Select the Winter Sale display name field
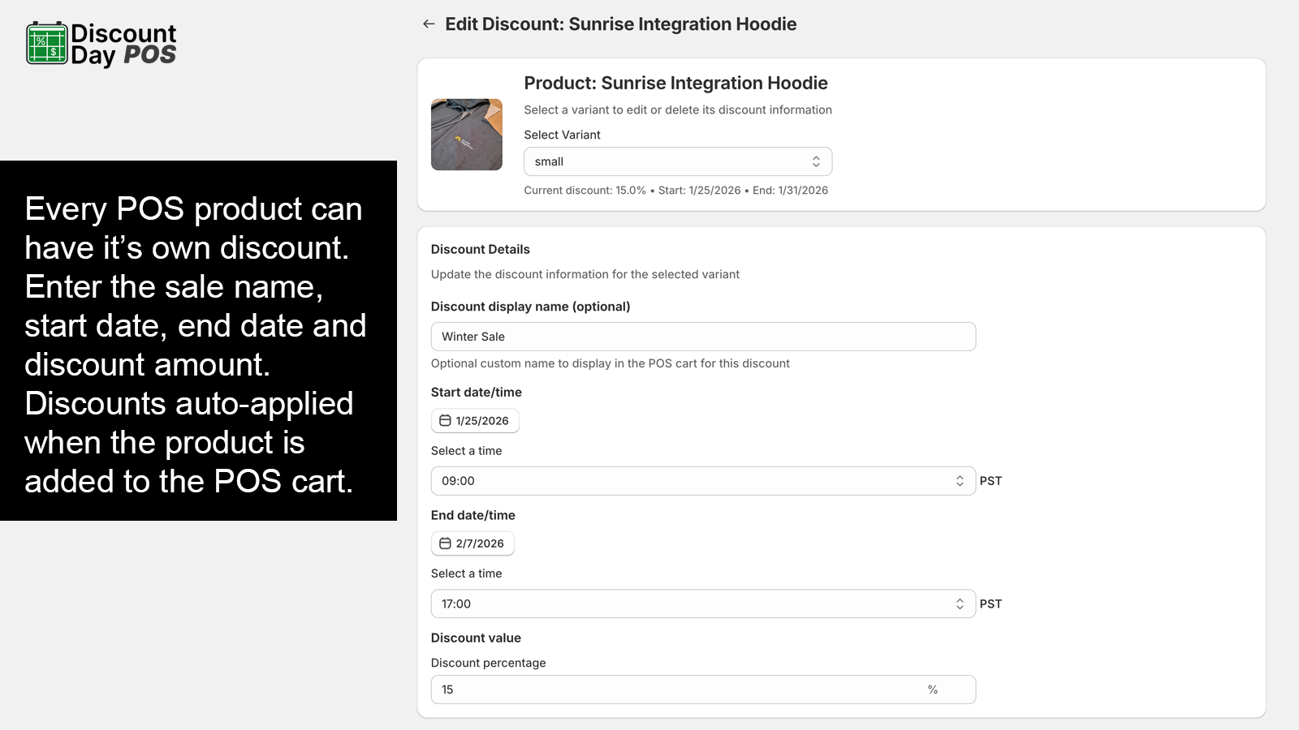The height and width of the screenshot is (730, 1299). pos(703,336)
